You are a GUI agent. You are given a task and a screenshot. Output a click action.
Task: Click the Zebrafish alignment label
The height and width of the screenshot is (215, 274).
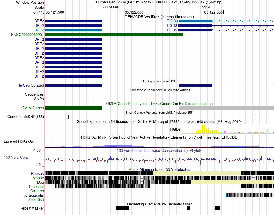36,199
